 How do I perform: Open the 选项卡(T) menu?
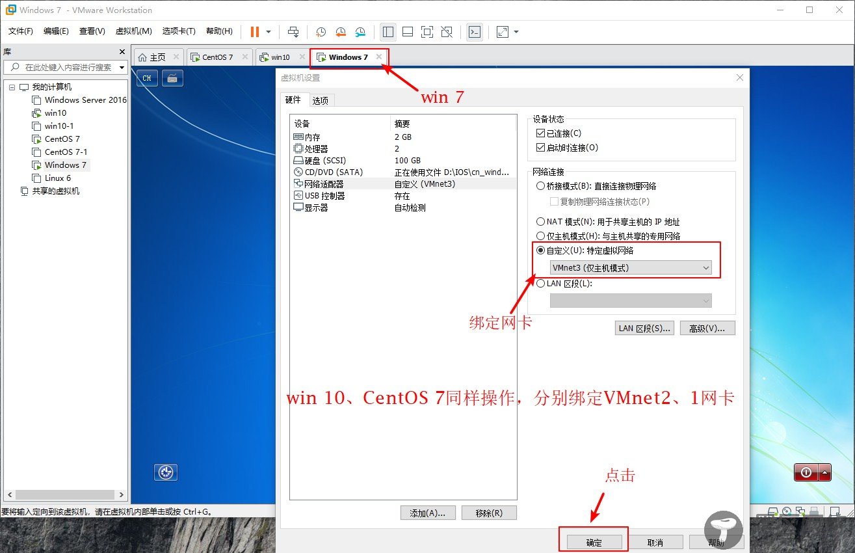(179, 31)
